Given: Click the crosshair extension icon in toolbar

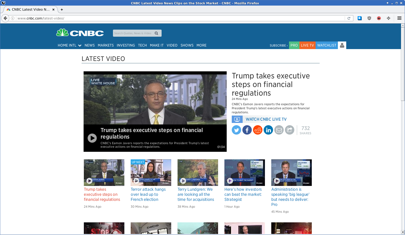Looking at the screenshot, I should [389, 18].
